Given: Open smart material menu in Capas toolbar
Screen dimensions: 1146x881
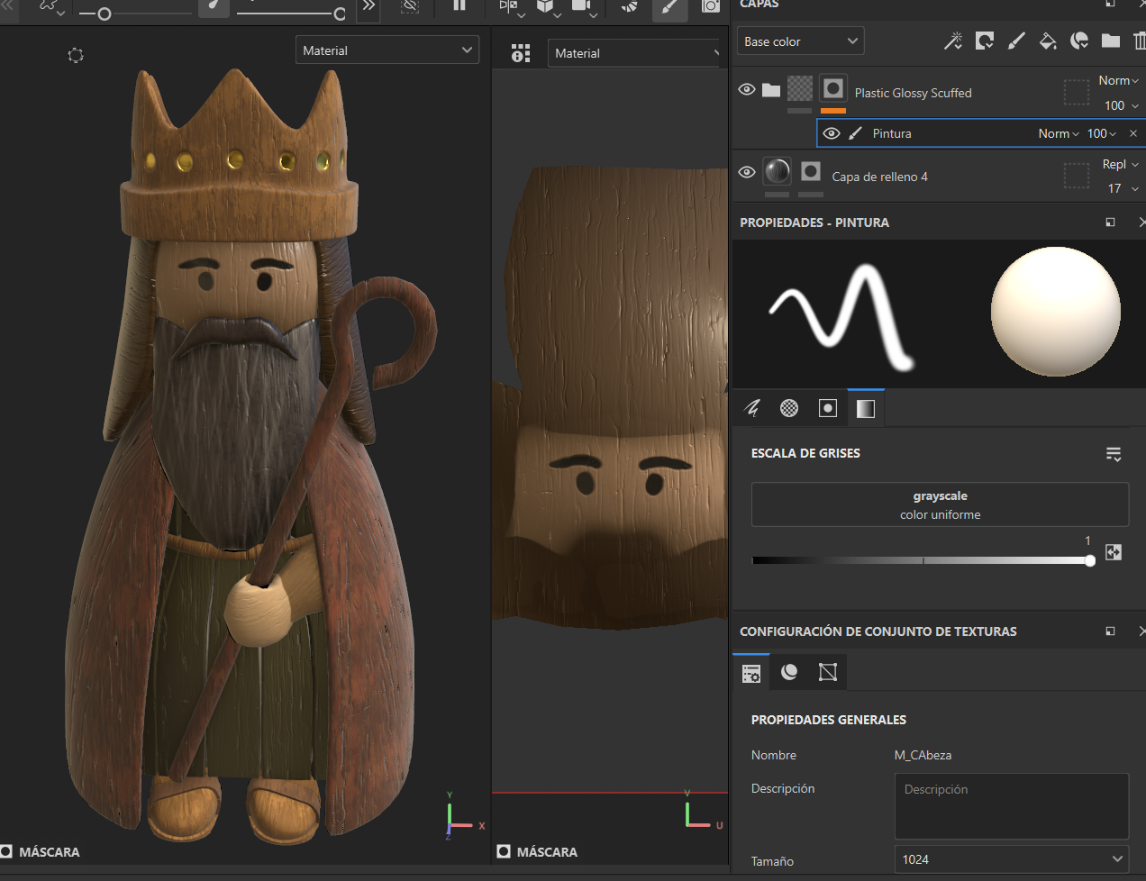Looking at the screenshot, I should 1078,41.
